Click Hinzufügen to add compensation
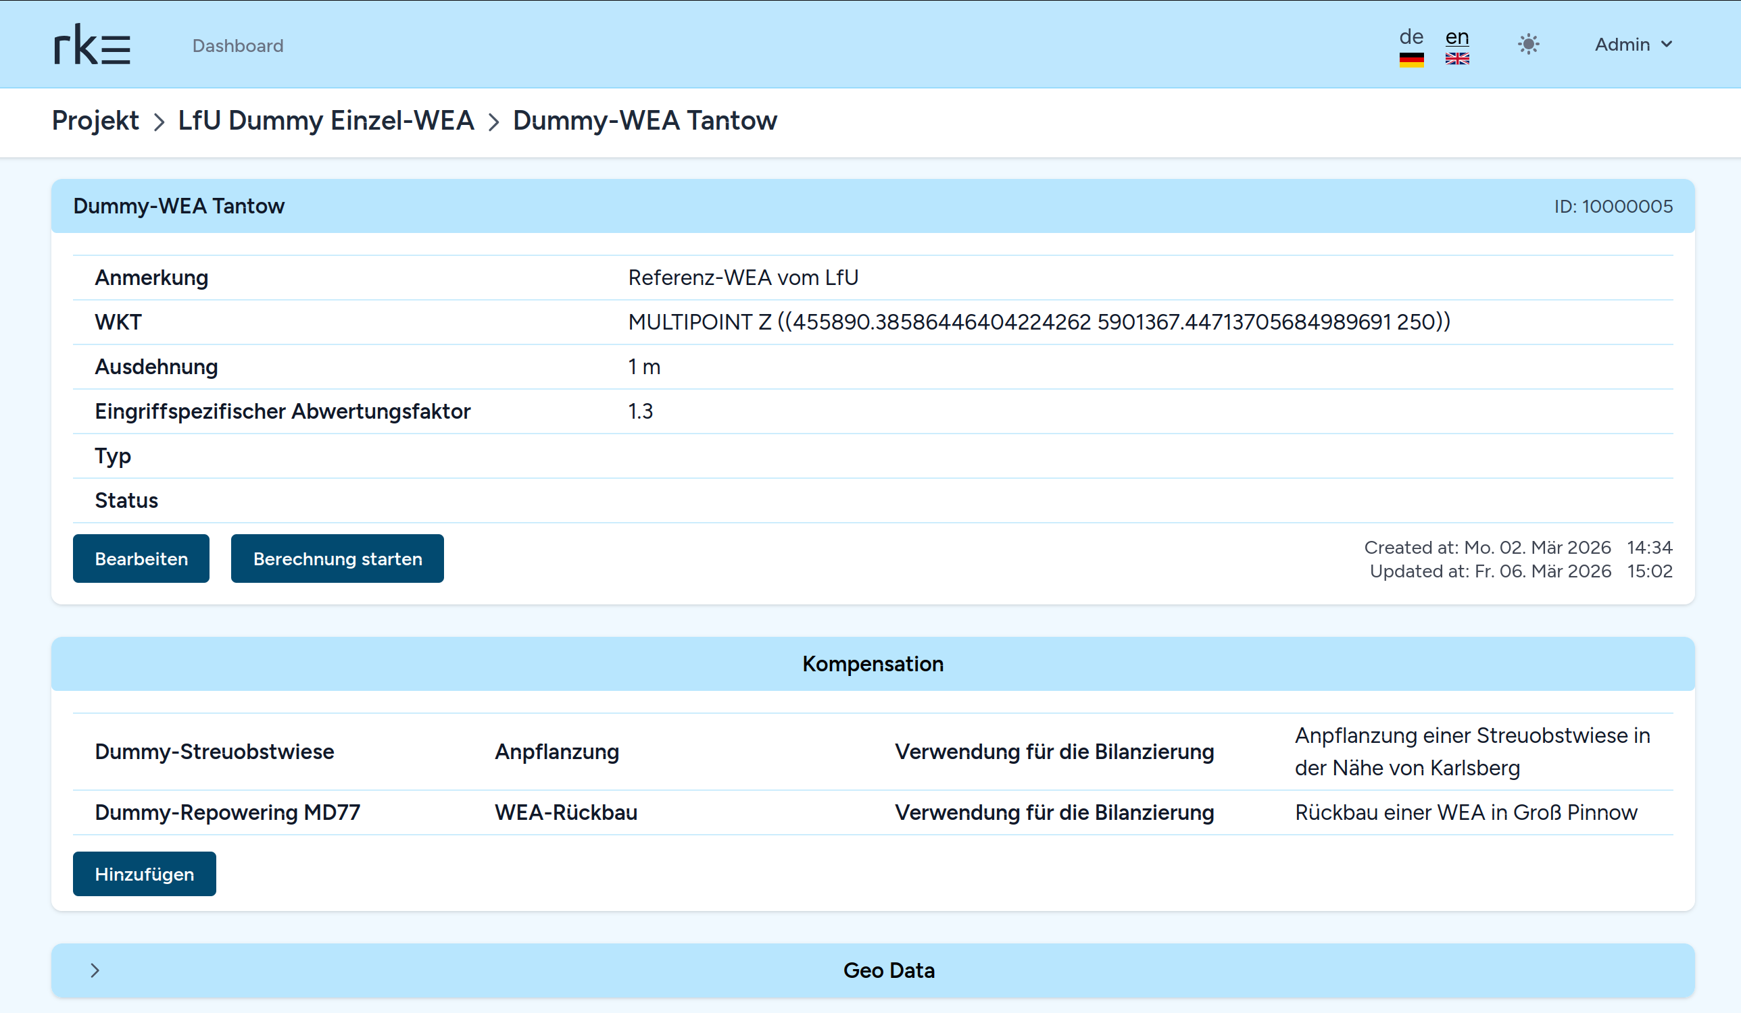Screen dimensions: 1741x1013 coord(144,874)
